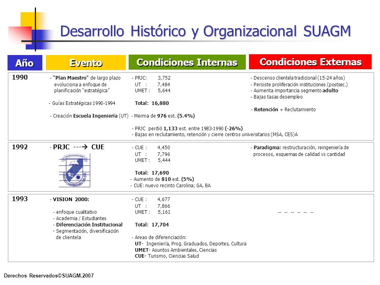Screen dimensions: 380x285
Task: Click Merma de 976 est. (5.4%)
Action: (x=163, y=116)
